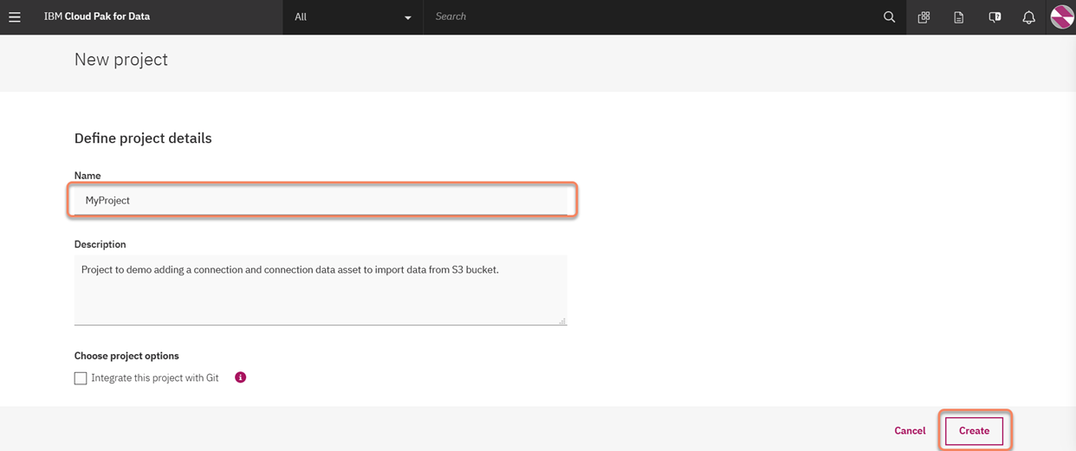Image resolution: width=1076 pixels, height=451 pixels.
Task: Open the notifications bell
Action: point(1028,16)
